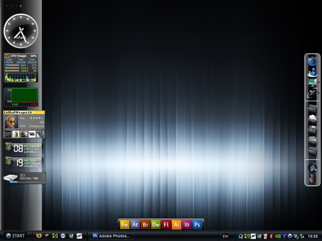The width and height of the screenshot is (322, 241).
Task: Open the last black folder in right dock
Action: pyautogui.click(x=312, y=152)
